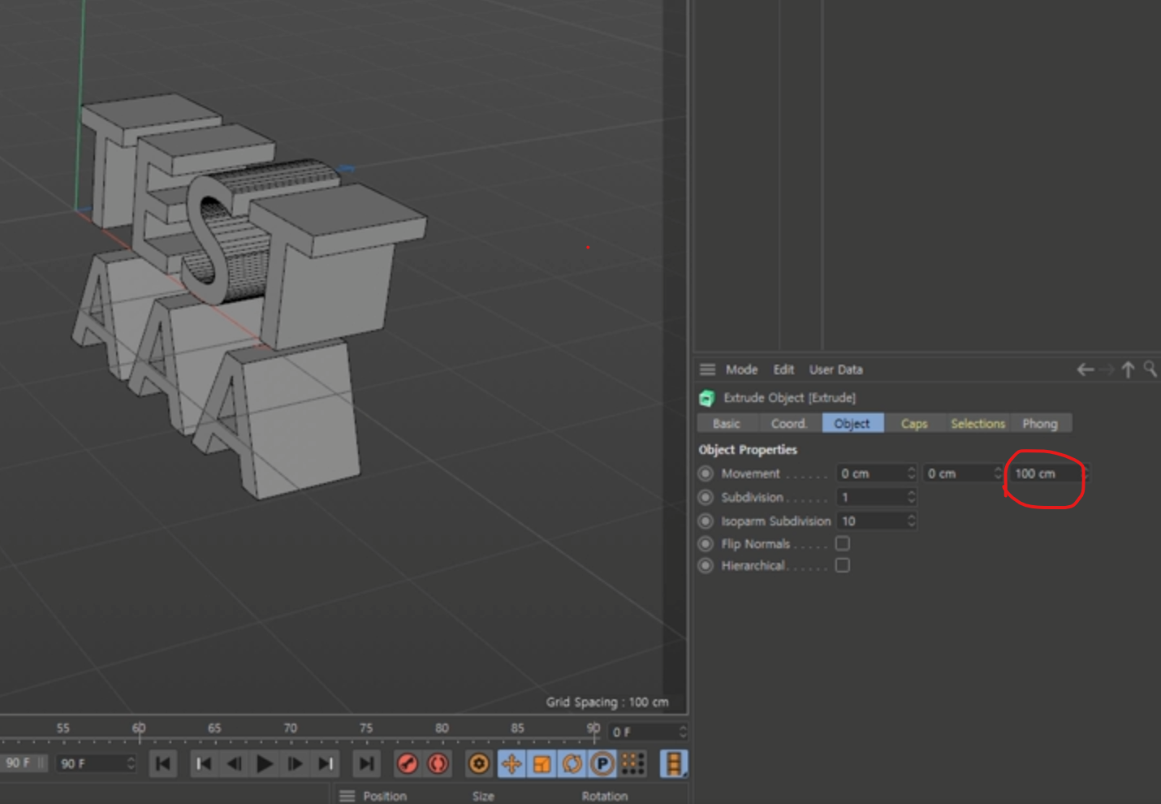Toggle Movement animation dot
Viewport: 1161px width, 804px height.
pyautogui.click(x=706, y=473)
